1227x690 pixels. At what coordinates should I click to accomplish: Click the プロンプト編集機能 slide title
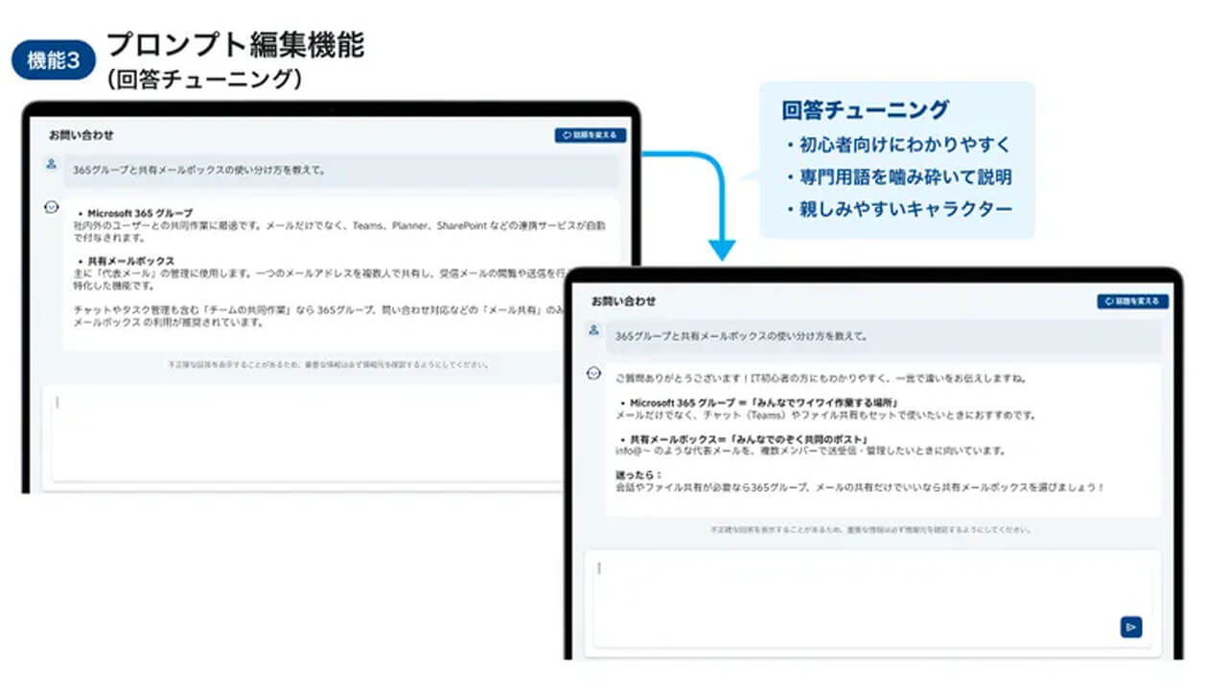235,44
